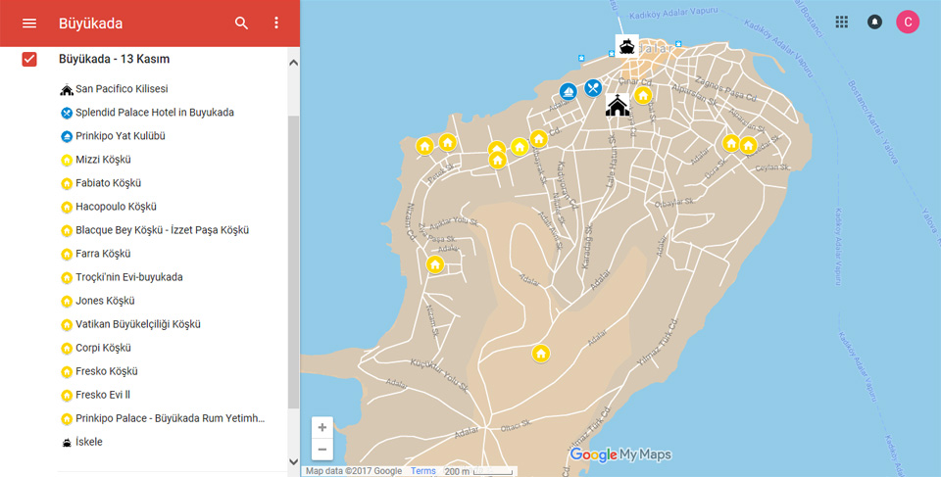This screenshot has width=941, height=477.
Task: Select Splendid Palace Hotel in Buyukada
Action: [x=155, y=113]
